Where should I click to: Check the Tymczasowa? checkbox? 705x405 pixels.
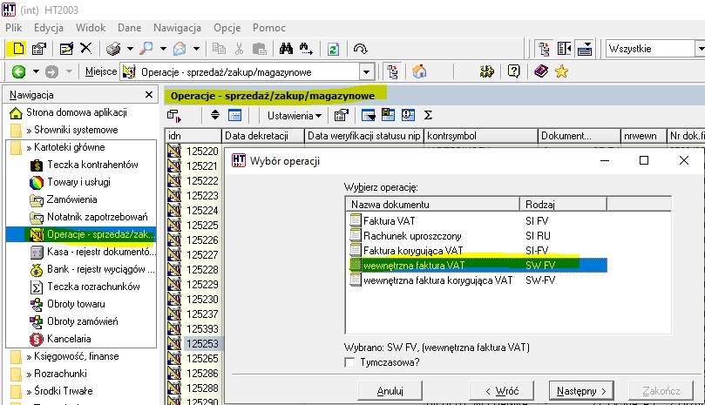pos(349,362)
